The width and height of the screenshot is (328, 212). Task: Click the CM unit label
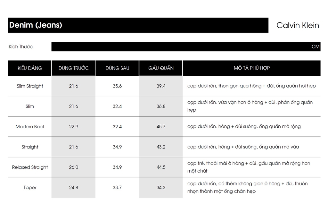coord(316,47)
